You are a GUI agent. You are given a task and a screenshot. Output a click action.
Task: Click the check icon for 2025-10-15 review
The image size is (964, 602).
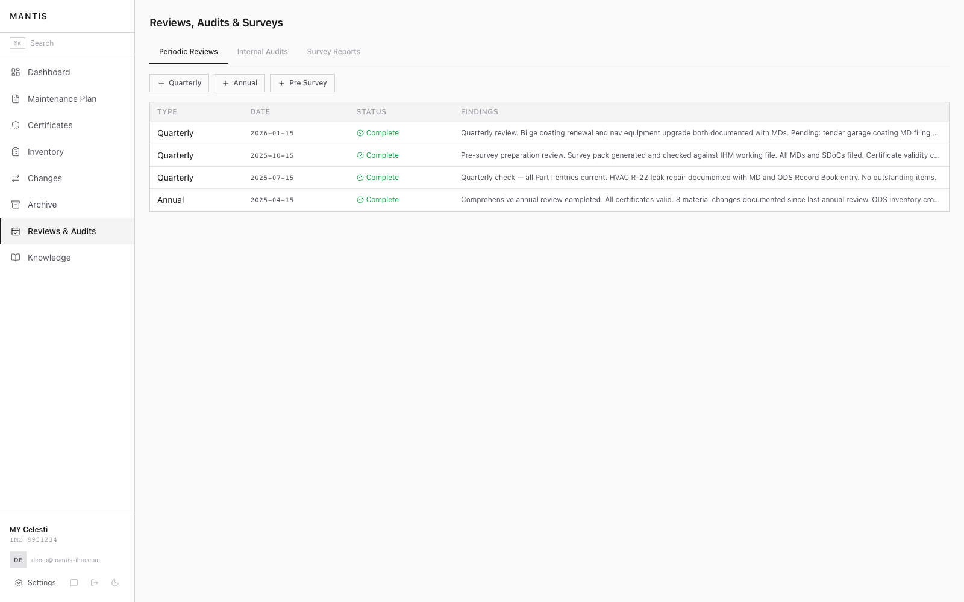click(x=360, y=155)
